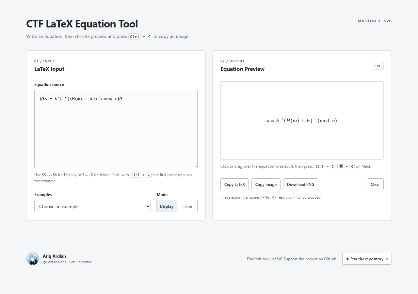
Task: Click the MATHJAX 3 · SVG label
Action: coord(375,21)
